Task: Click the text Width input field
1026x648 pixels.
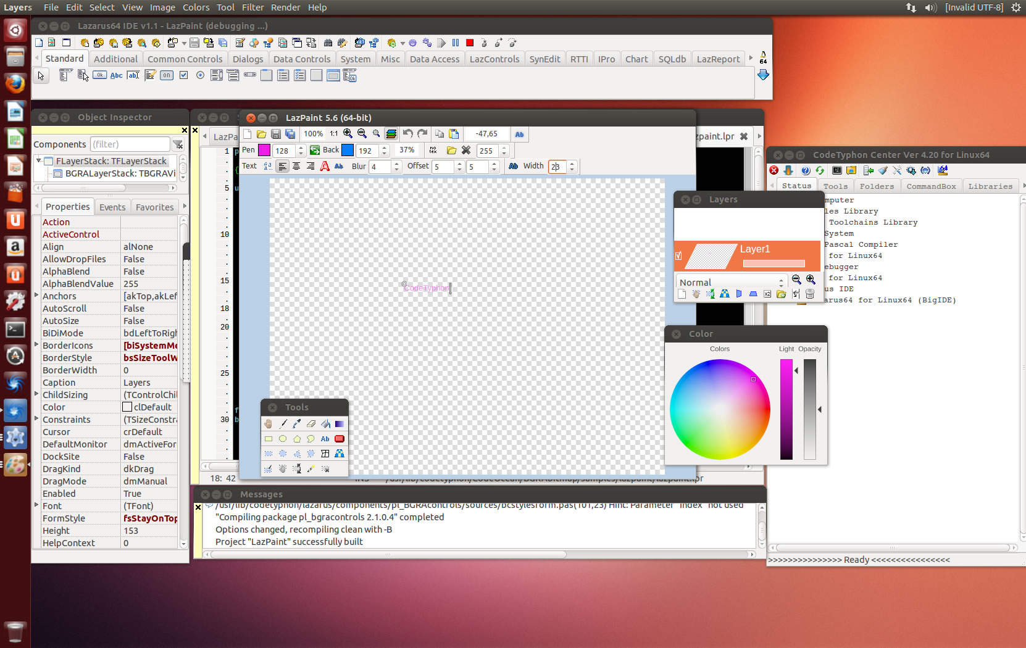Action: tap(557, 166)
